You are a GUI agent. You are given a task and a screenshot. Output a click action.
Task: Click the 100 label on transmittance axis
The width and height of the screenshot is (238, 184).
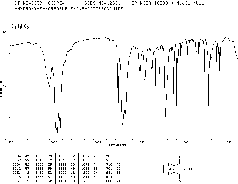[x=4, y=32]
